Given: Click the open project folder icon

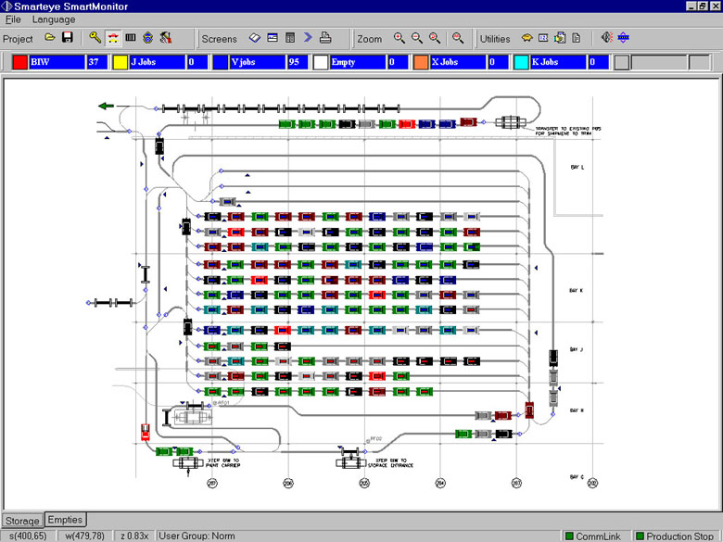Looking at the screenshot, I should (x=50, y=38).
